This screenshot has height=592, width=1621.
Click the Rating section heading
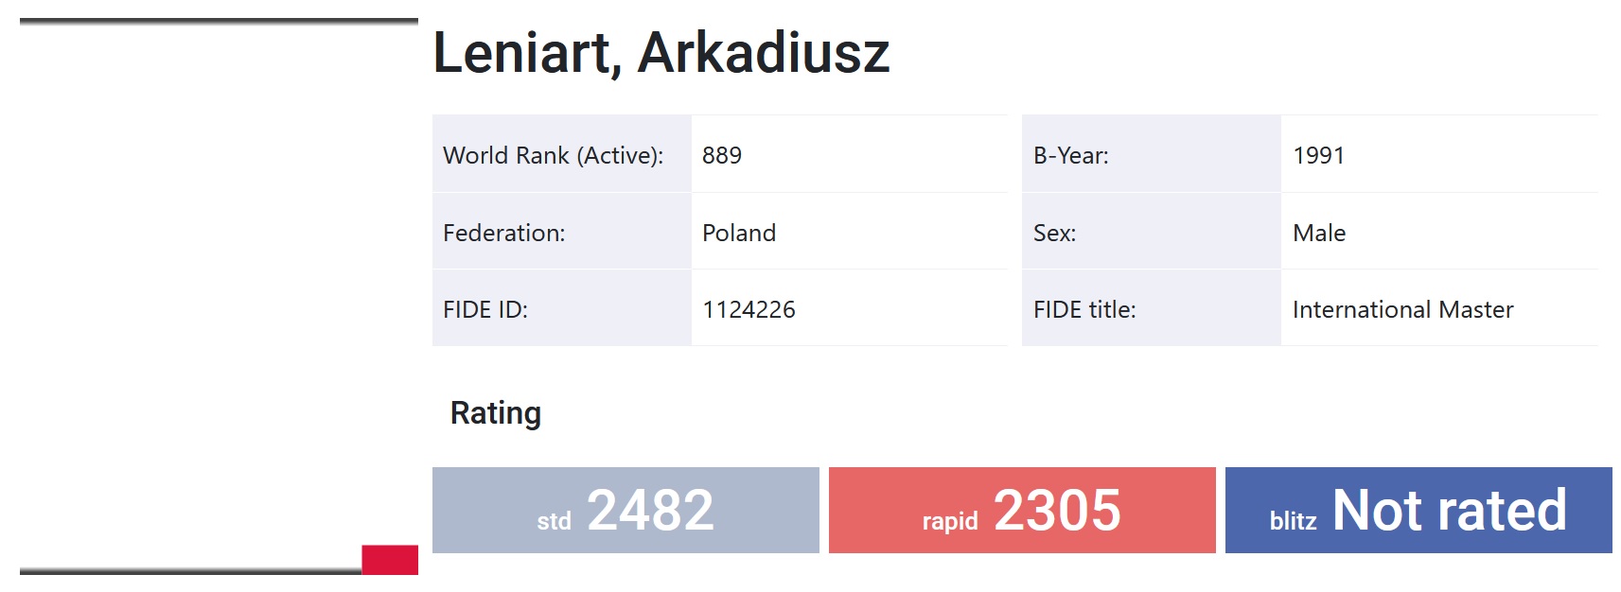[496, 413]
